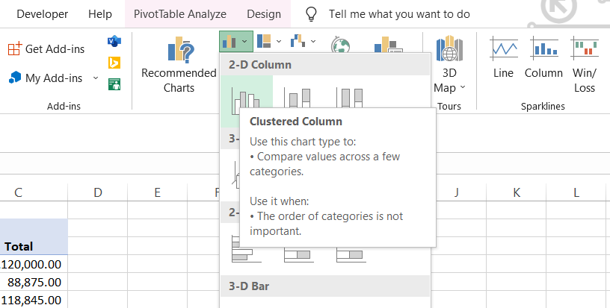The image size is (610, 308).
Task: Switch to the PivotTable Analyze tab
Action: 179,14
